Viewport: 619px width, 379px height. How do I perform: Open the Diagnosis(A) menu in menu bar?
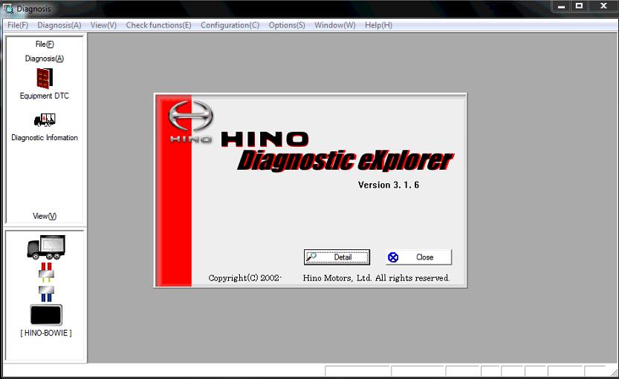[x=59, y=25]
